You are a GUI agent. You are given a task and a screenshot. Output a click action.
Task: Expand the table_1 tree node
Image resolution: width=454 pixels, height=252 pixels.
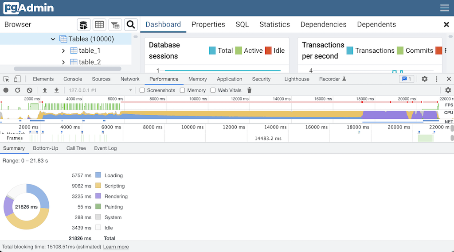[63, 51]
